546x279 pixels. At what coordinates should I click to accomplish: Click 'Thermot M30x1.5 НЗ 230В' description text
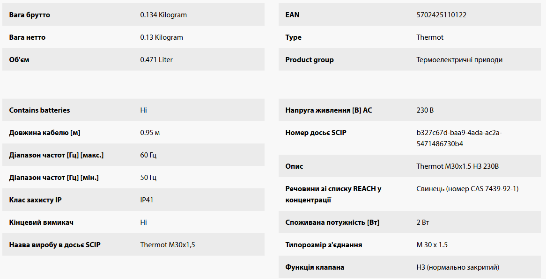(x=457, y=166)
